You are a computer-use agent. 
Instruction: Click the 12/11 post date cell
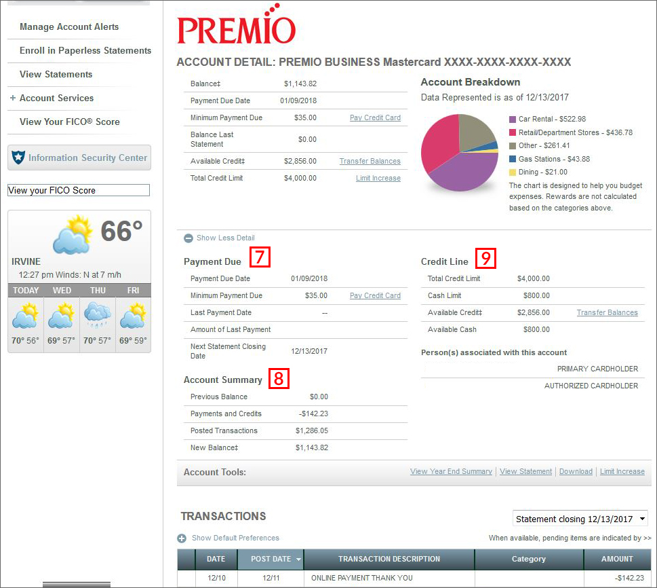coord(271,578)
